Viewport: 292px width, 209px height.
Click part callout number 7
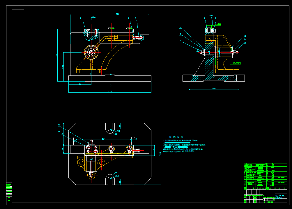180,28
